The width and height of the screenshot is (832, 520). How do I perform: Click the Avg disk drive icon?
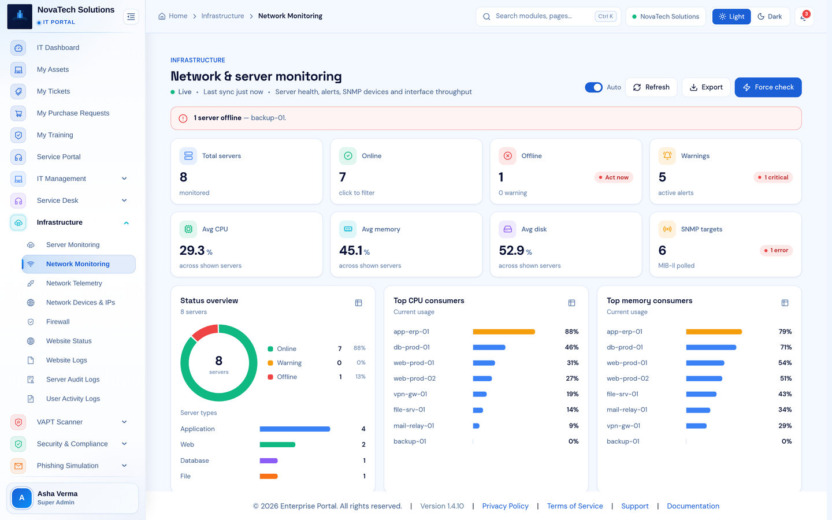point(507,229)
